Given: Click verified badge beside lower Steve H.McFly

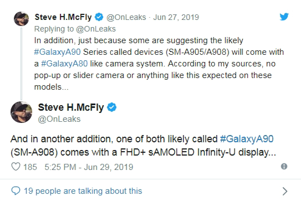Looking at the screenshot, I should (111, 107).
